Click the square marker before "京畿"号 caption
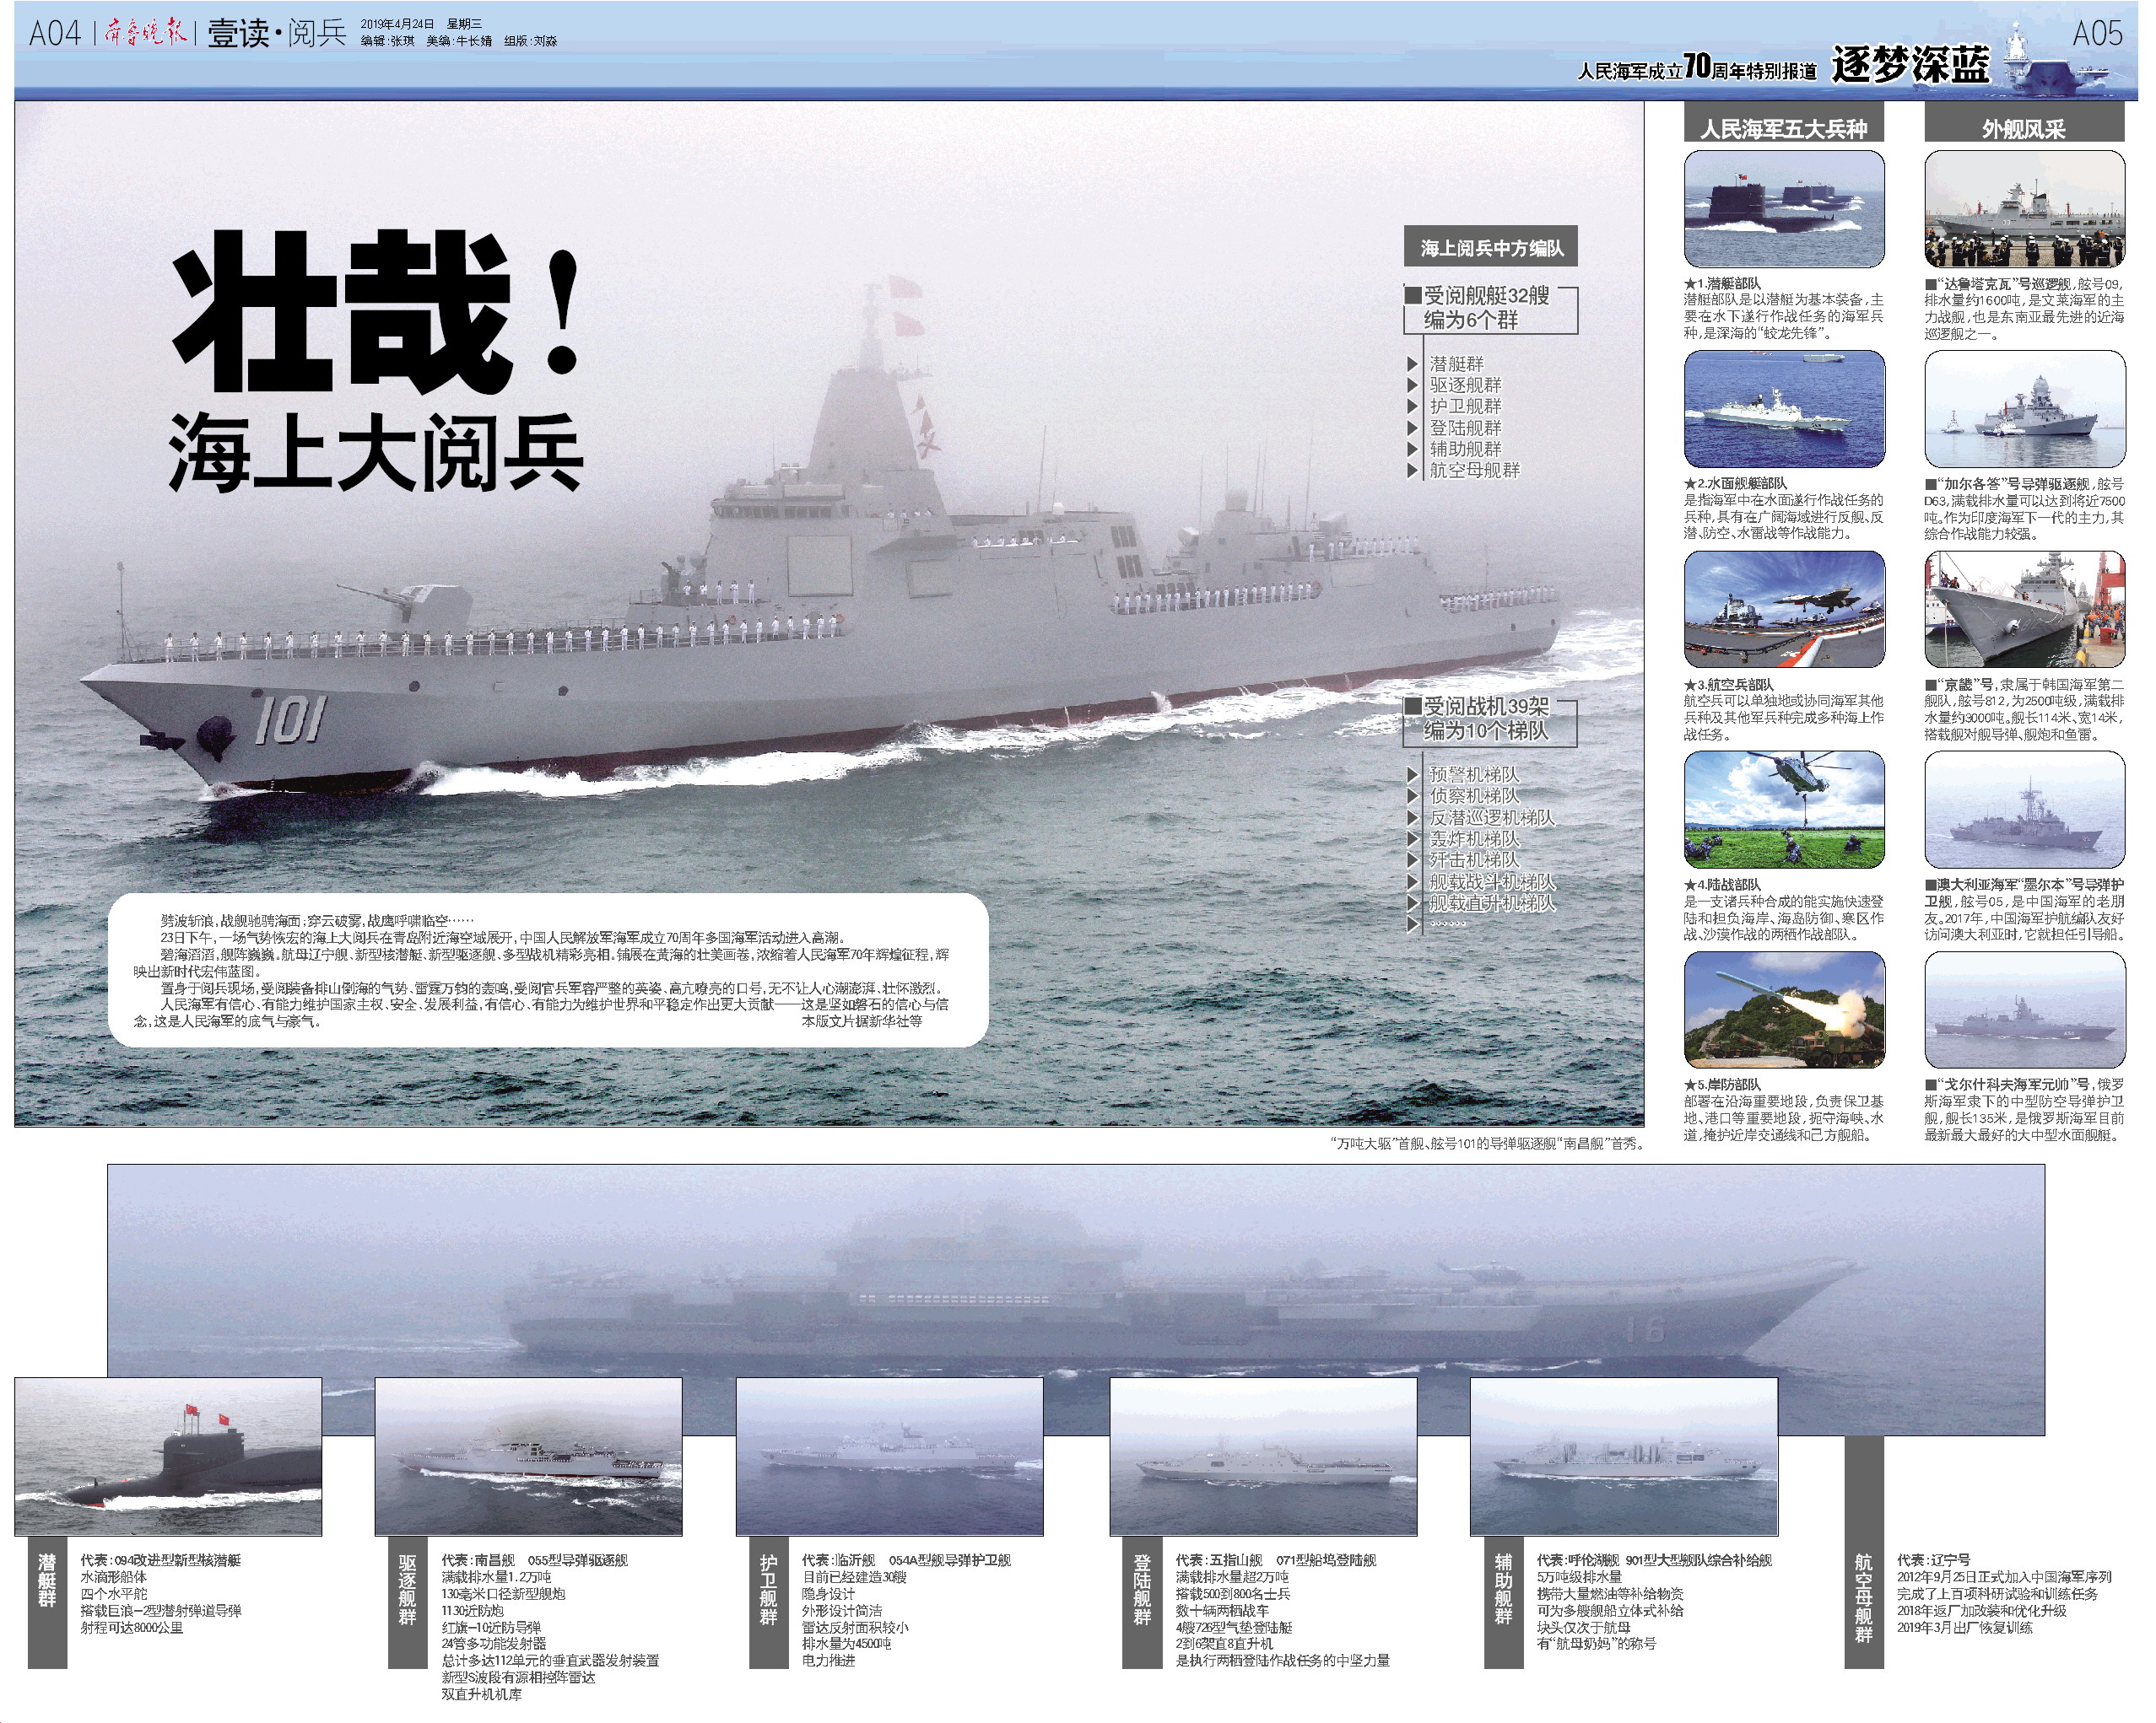Screen dimensions: 2156x1723 pyautogui.click(x=1931, y=685)
